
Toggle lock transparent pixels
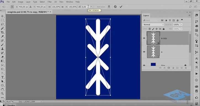[150, 29]
